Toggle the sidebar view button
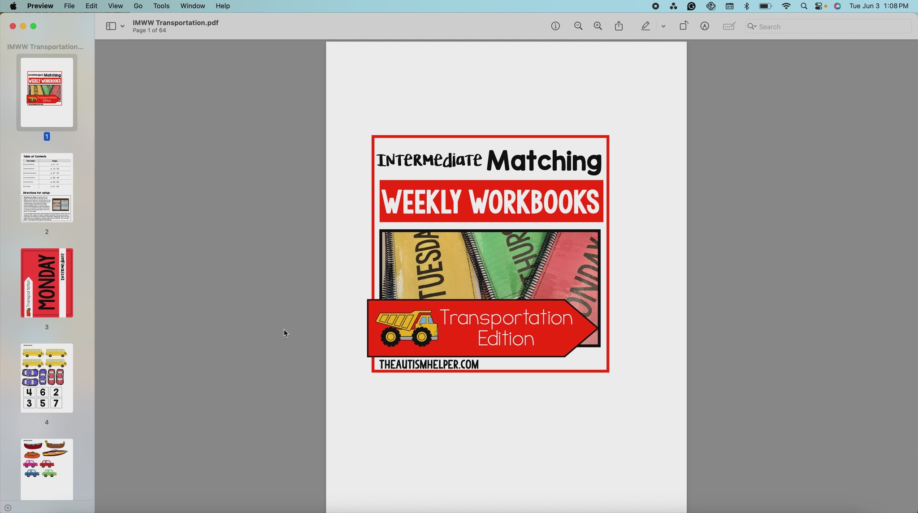The width and height of the screenshot is (918, 513). pos(111,26)
